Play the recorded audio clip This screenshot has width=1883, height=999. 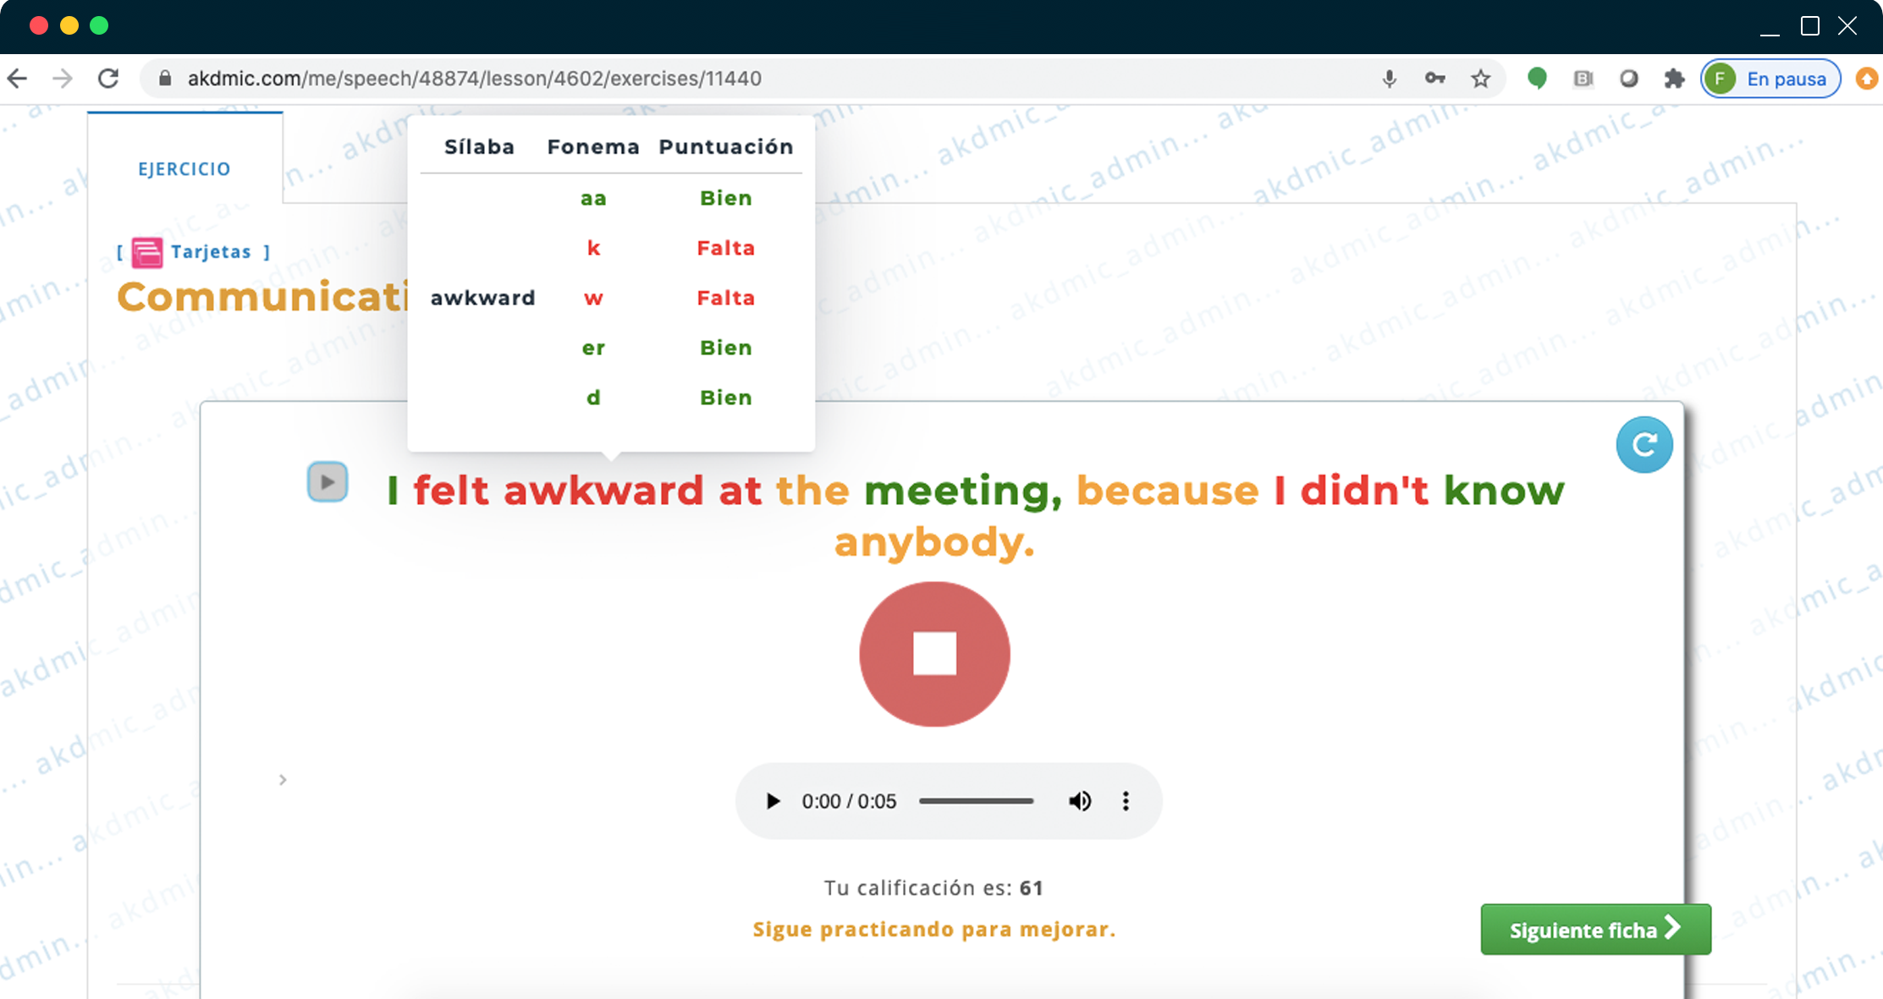[x=772, y=801]
